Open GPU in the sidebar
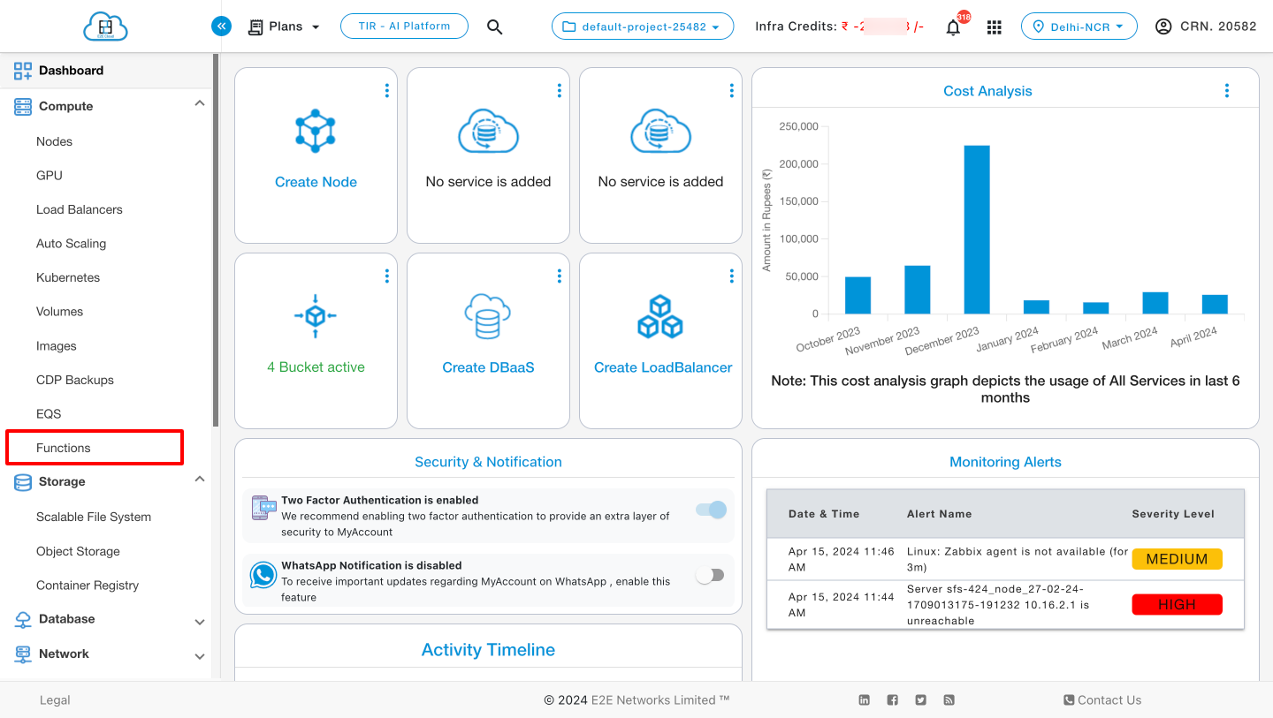 coord(50,176)
